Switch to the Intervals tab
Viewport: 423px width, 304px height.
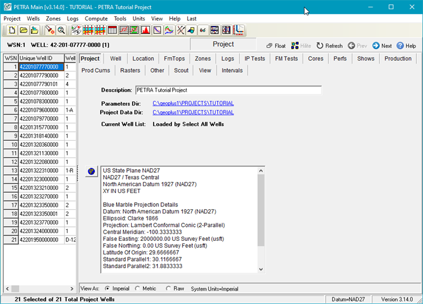pos(232,70)
